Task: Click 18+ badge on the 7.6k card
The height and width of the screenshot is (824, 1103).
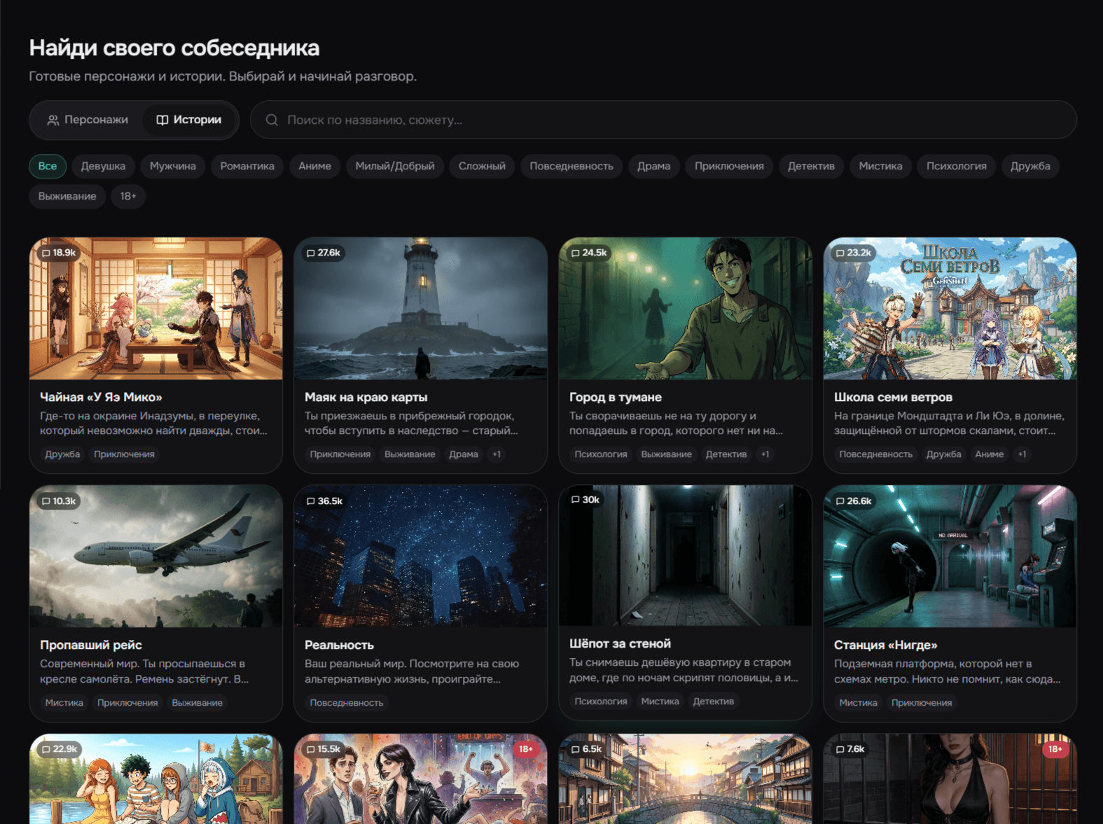Action: pos(1055,749)
